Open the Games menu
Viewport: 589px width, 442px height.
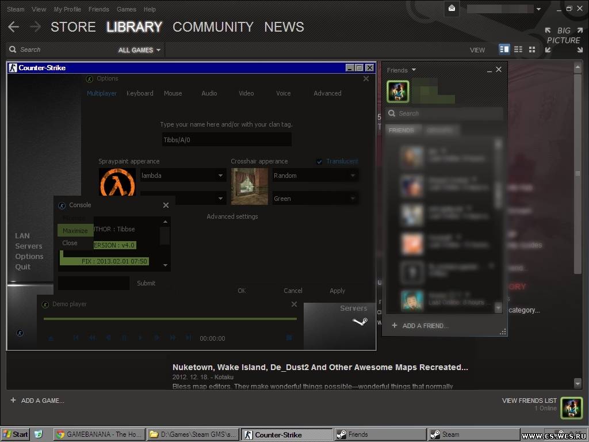126,9
